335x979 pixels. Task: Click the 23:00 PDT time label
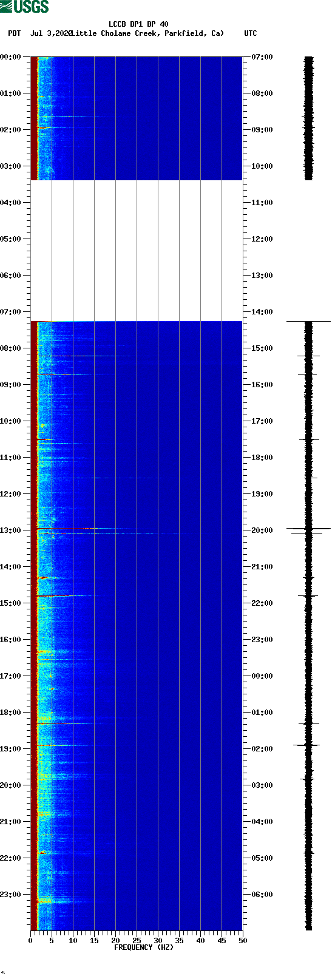(x=11, y=895)
